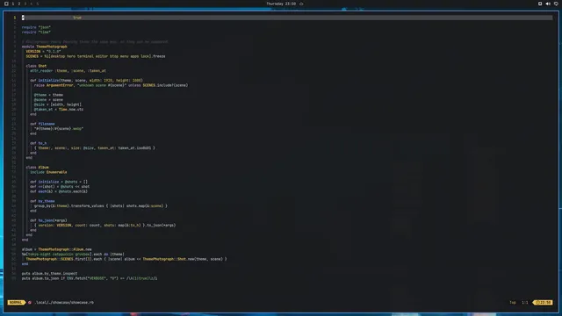Click the class Shot declaration
Screen dimensions: 562x316
coord(36,66)
